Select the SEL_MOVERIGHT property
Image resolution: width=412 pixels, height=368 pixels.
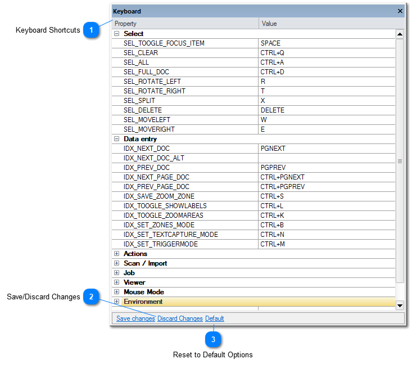coord(185,129)
